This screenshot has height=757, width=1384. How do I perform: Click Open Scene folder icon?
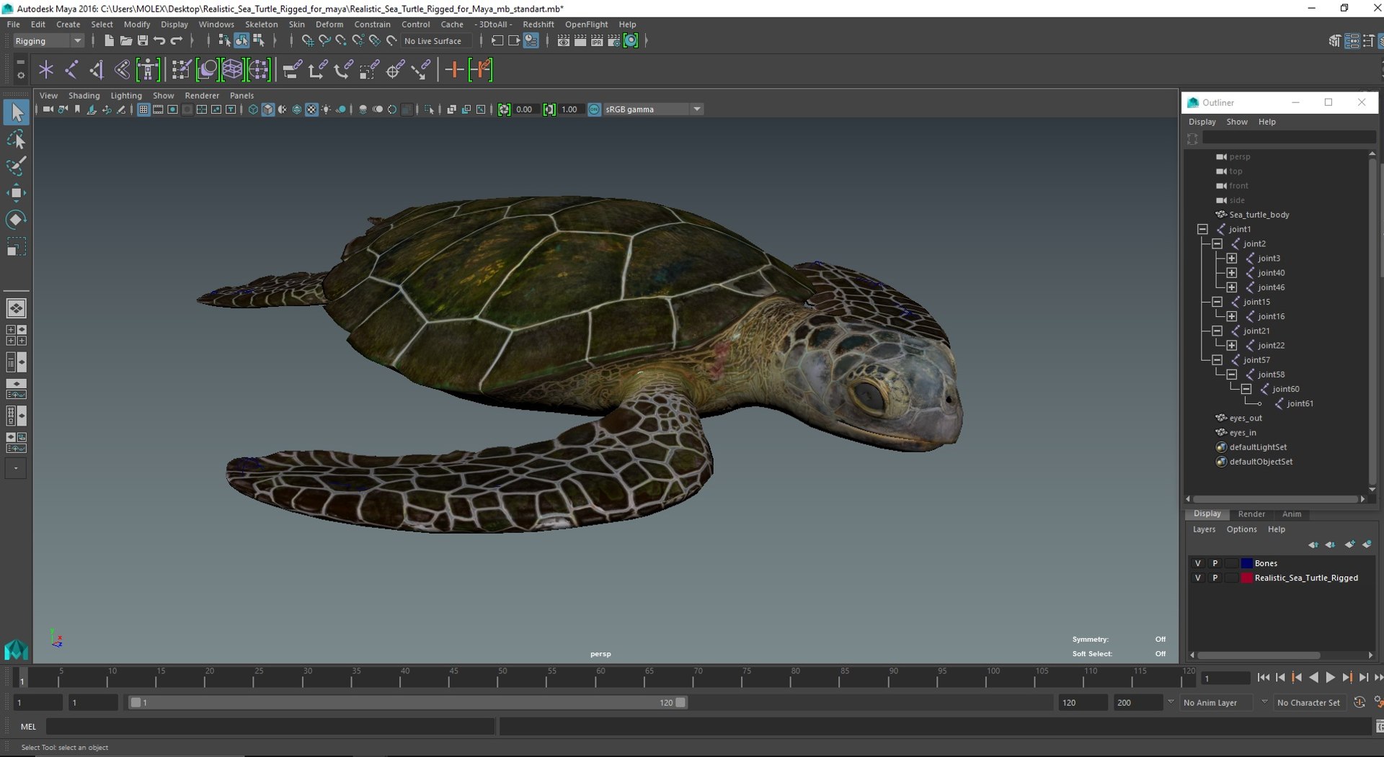(x=125, y=41)
